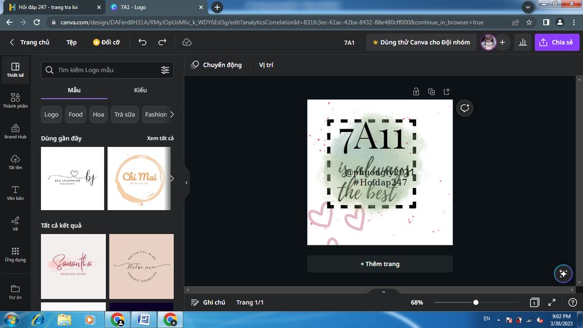Click the undo arrow icon
The image size is (583, 328).
[142, 42]
